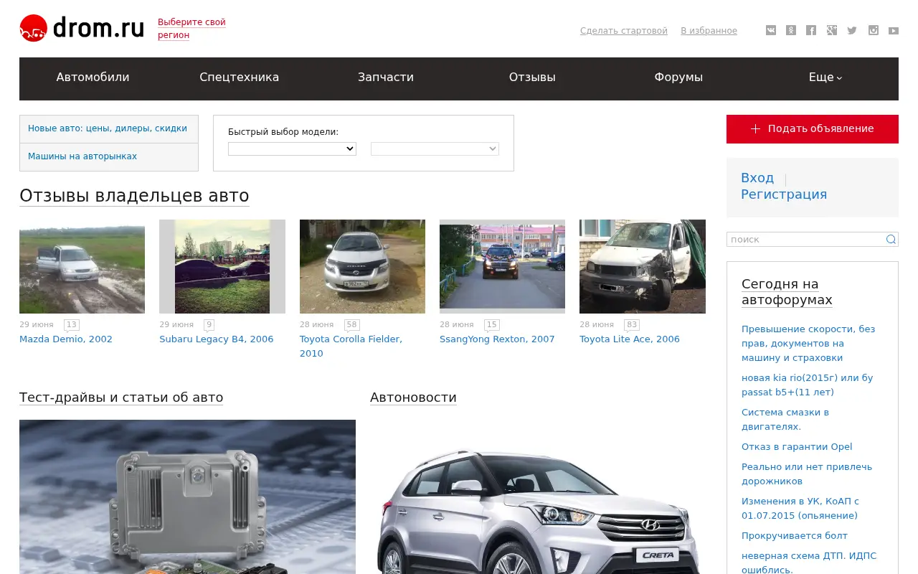Open forum topic Превышение скорости, без прав

[x=808, y=344]
